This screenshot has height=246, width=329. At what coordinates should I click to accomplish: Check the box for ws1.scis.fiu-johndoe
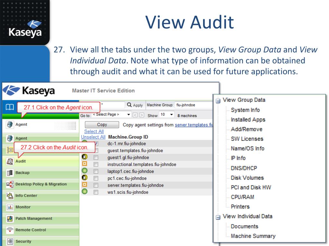96,192
